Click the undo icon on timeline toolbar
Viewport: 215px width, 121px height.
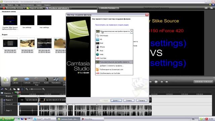click(2, 89)
